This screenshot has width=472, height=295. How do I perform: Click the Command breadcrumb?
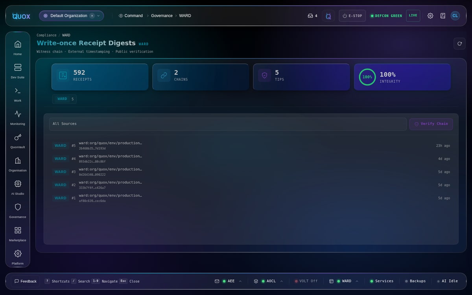click(131, 16)
